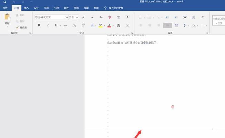This screenshot has width=225, height=138.
Task: Apply bullet list formatting
Action: [x=140, y=17]
